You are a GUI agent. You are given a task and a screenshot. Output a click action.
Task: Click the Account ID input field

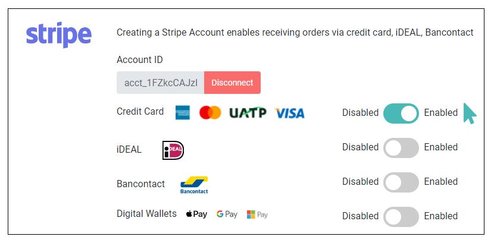(x=160, y=83)
